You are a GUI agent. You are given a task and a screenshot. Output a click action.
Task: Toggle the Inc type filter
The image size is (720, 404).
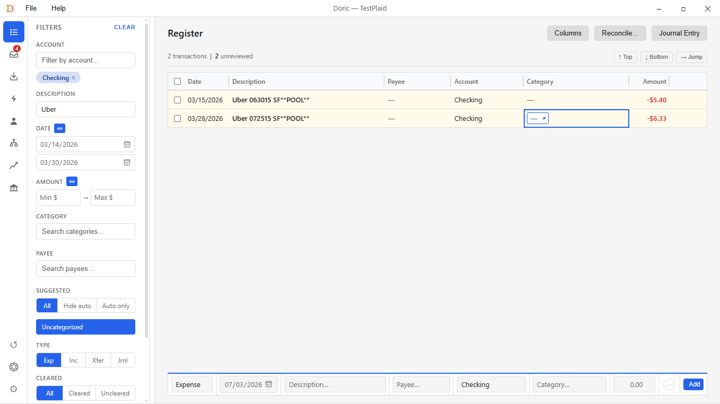[x=73, y=360]
